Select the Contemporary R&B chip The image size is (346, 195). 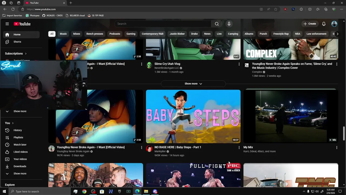click(152, 34)
